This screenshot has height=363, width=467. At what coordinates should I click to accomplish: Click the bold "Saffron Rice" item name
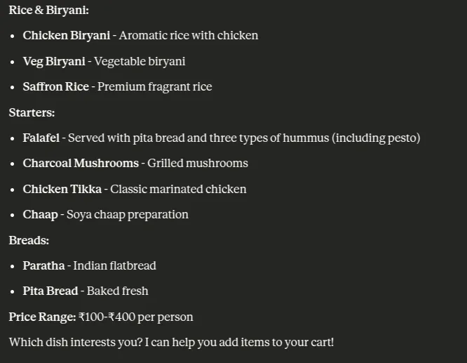[x=55, y=86]
